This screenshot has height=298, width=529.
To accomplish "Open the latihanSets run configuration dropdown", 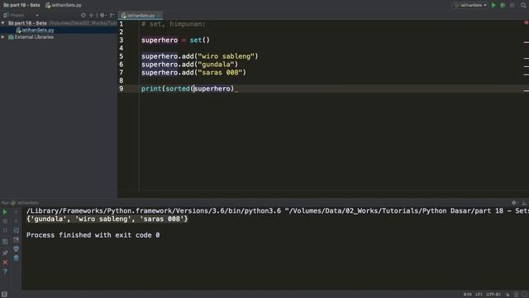I will click(x=470, y=5).
